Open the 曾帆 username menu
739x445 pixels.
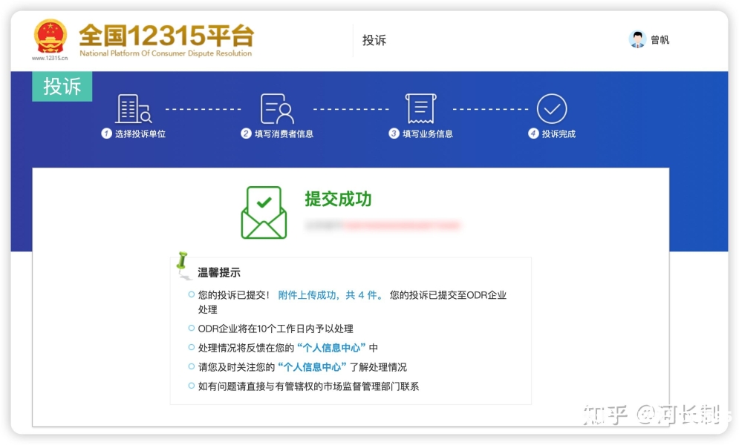(x=660, y=40)
